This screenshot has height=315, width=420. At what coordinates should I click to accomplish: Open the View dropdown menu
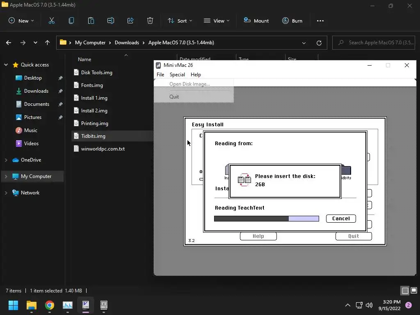click(217, 21)
